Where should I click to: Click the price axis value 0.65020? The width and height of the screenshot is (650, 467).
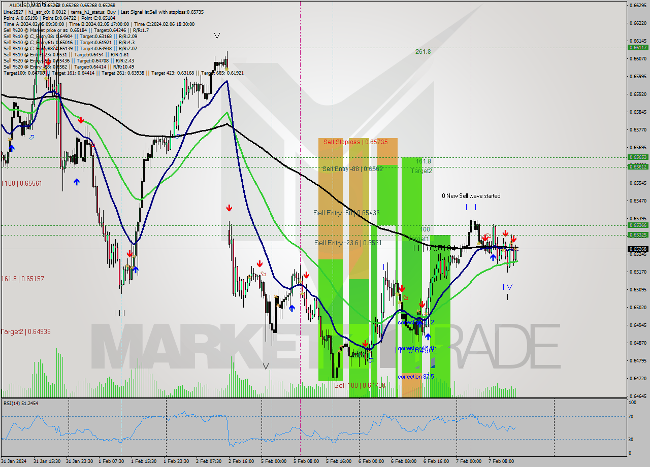(638, 307)
